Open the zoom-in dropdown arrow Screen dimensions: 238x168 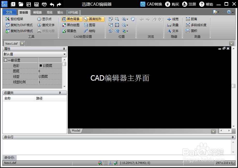(x=128, y=19)
